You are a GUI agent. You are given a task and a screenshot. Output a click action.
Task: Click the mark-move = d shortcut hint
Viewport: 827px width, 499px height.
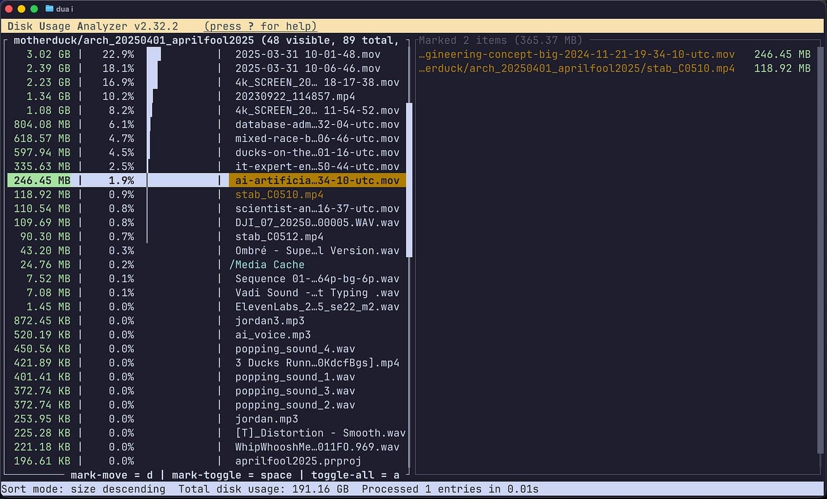[112, 475]
